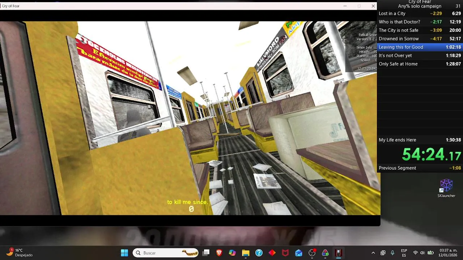Click the green −2:17 delta value
Viewport: 463px width, 260px height.
click(x=436, y=22)
